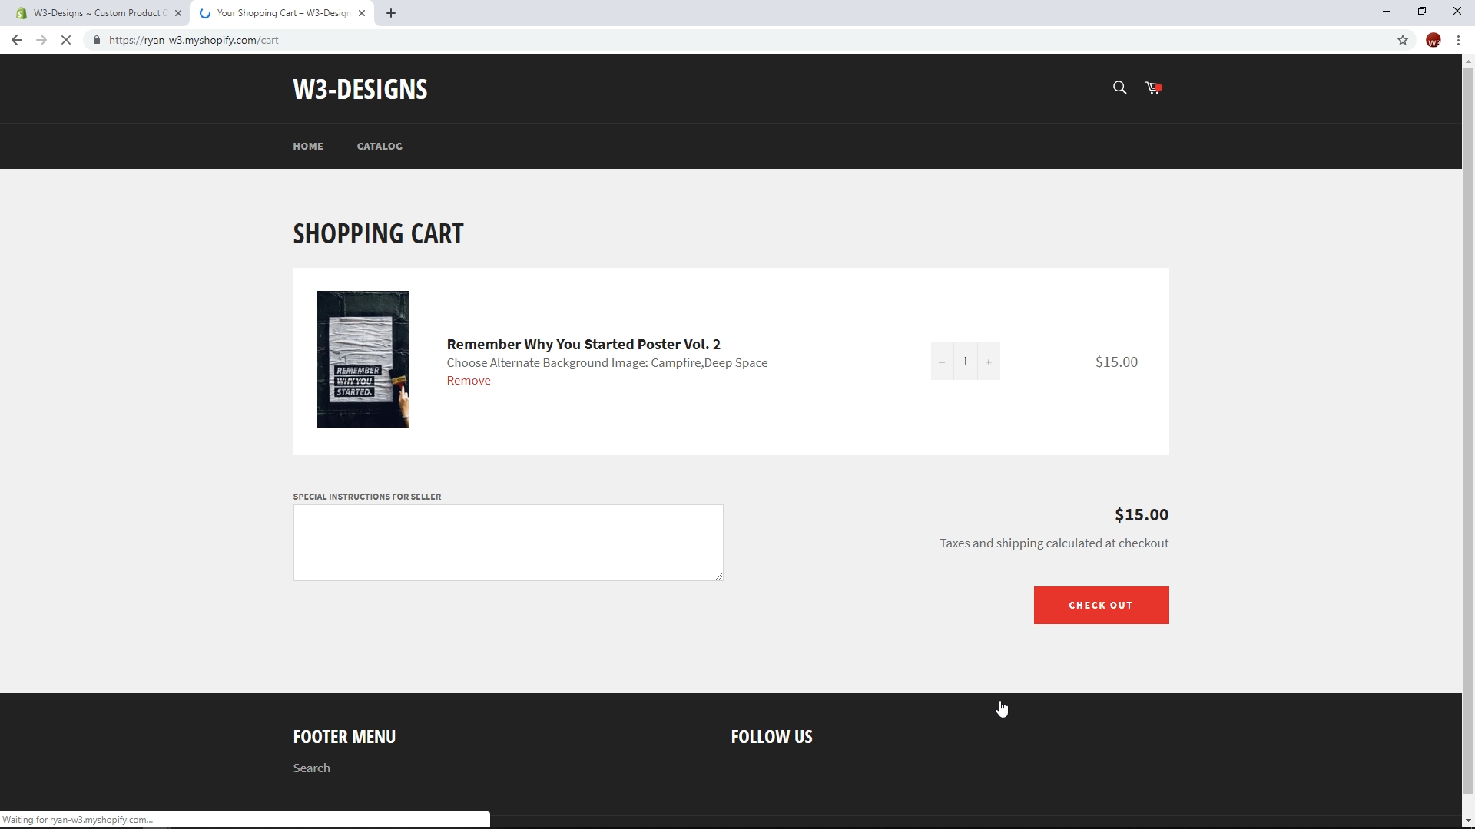
Task: Click Taxes and shipping calculated text
Action: 1054,543
